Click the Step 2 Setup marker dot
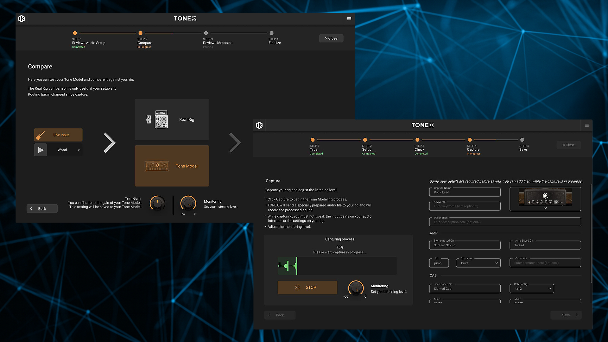This screenshot has height=342, width=608. click(x=365, y=140)
